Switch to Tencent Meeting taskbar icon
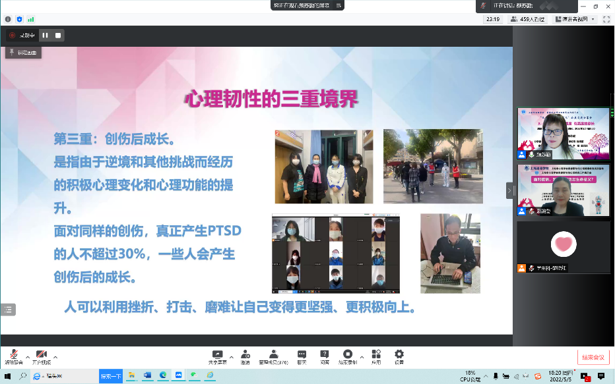 (179, 376)
